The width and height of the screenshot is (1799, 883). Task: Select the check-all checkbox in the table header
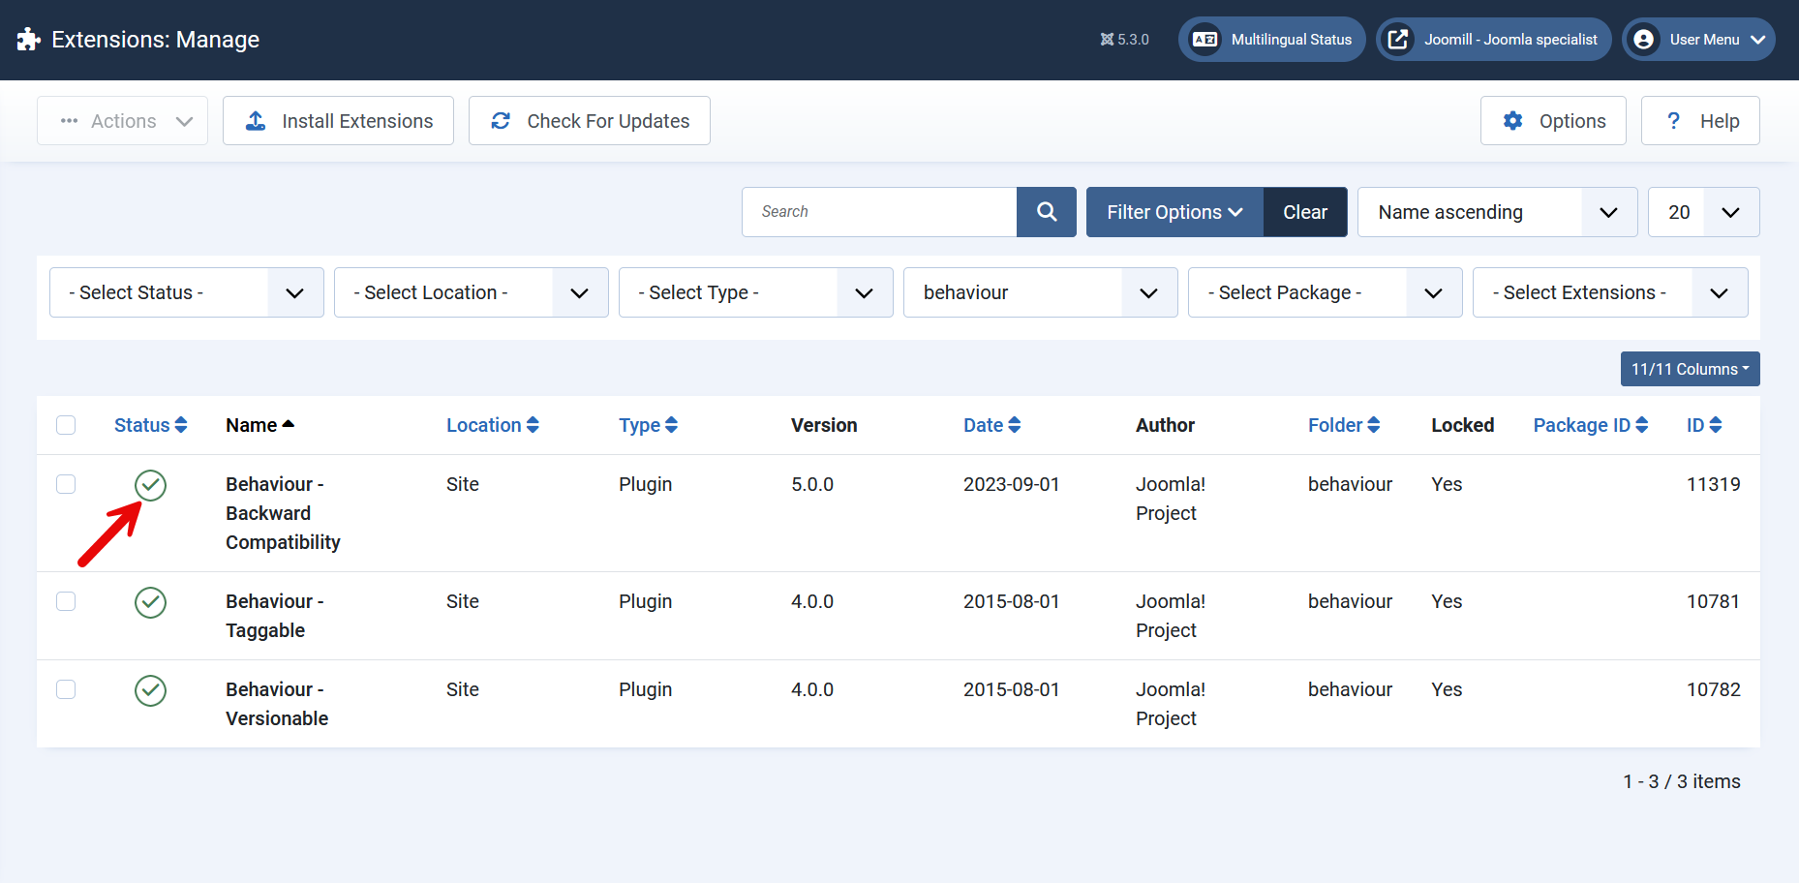65,425
